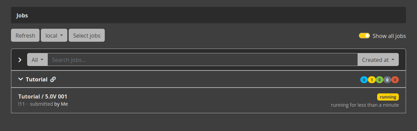Click the Select jobs button

click(87, 36)
